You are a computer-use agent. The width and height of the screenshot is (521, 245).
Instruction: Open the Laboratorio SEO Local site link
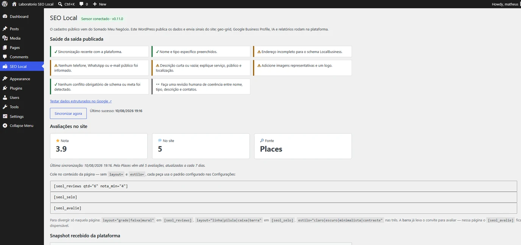pyautogui.click(x=33, y=4)
